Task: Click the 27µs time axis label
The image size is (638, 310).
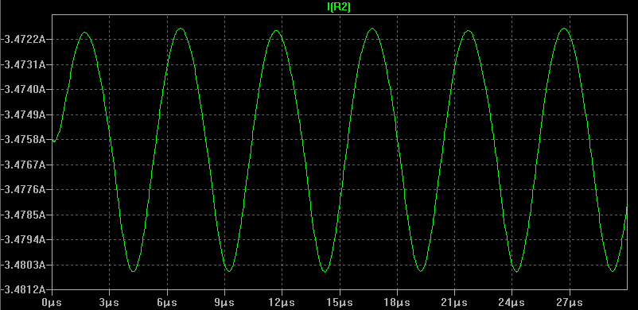Action: pyautogui.click(x=570, y=303)
